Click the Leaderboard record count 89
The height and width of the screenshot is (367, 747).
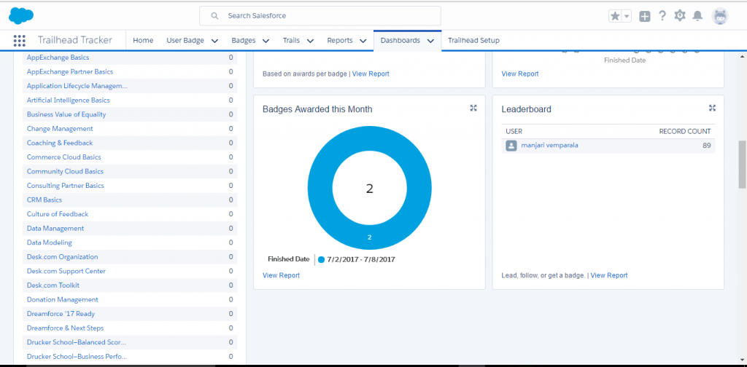click(706, 146)
